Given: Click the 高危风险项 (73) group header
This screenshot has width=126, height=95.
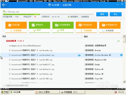Looking at the screenshot, I should point(15,41).
